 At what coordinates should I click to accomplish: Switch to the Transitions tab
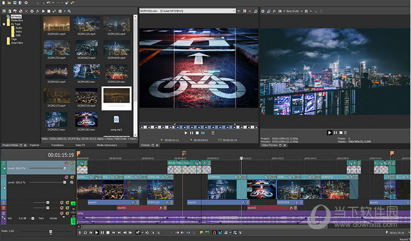(57, 145)
